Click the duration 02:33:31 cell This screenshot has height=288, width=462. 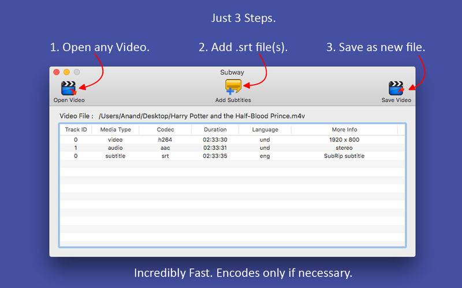pyautogui.click(x=215, y=148)
